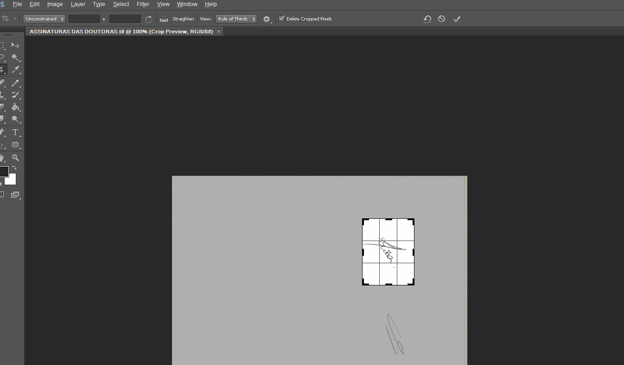Click crop box top-left corner handle

pos(365,221)
